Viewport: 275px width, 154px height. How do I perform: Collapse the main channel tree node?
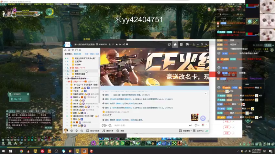(66, 79)
